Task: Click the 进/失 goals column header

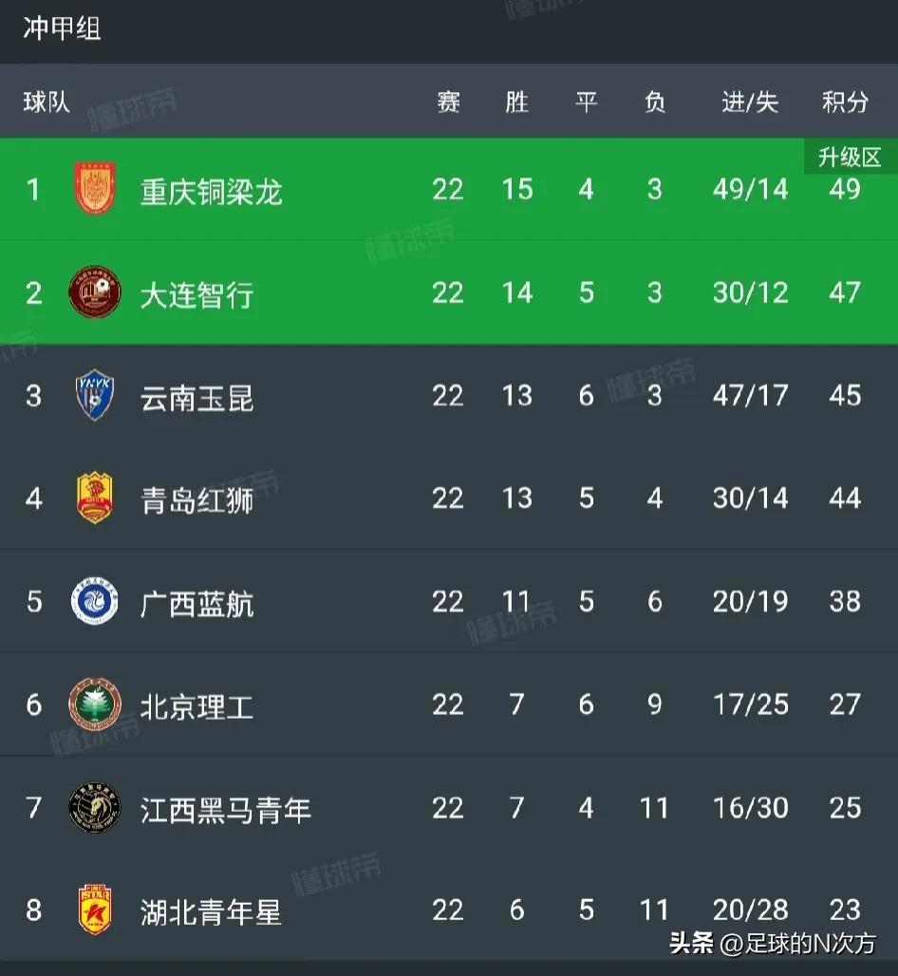Action: [x=750, y=102]
